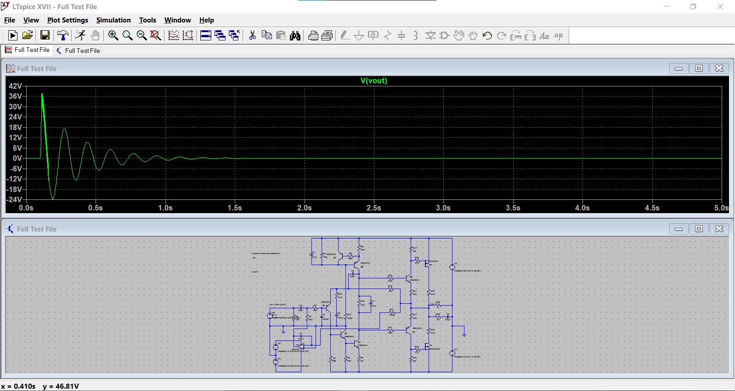
Task: Maximize the schematic pane
Action: pos(699,229)
